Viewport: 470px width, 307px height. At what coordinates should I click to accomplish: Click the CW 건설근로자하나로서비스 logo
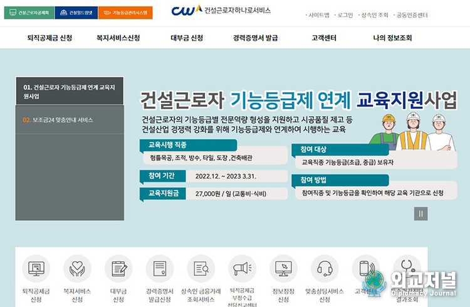coord(221,11)
